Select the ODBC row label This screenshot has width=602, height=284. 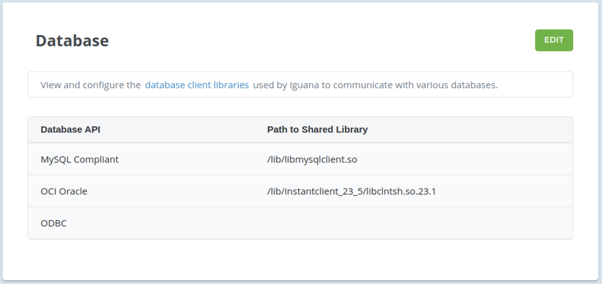click(54, 223)
